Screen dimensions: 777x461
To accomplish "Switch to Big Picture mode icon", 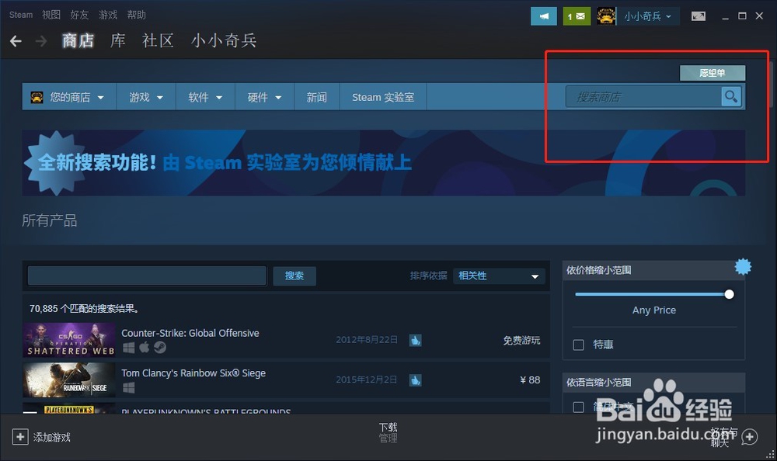I will pyautogui.click(x=699, y=16).
